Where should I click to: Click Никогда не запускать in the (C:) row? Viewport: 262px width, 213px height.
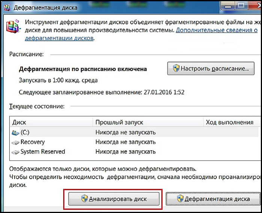(x=126, y=132)
